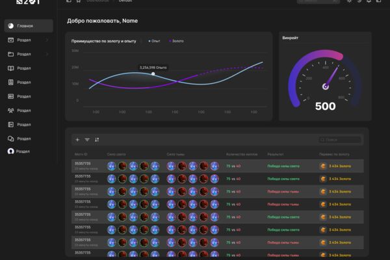Click the gold coin icon in the fifth row

pyautogui.click(x=323, y=217)
